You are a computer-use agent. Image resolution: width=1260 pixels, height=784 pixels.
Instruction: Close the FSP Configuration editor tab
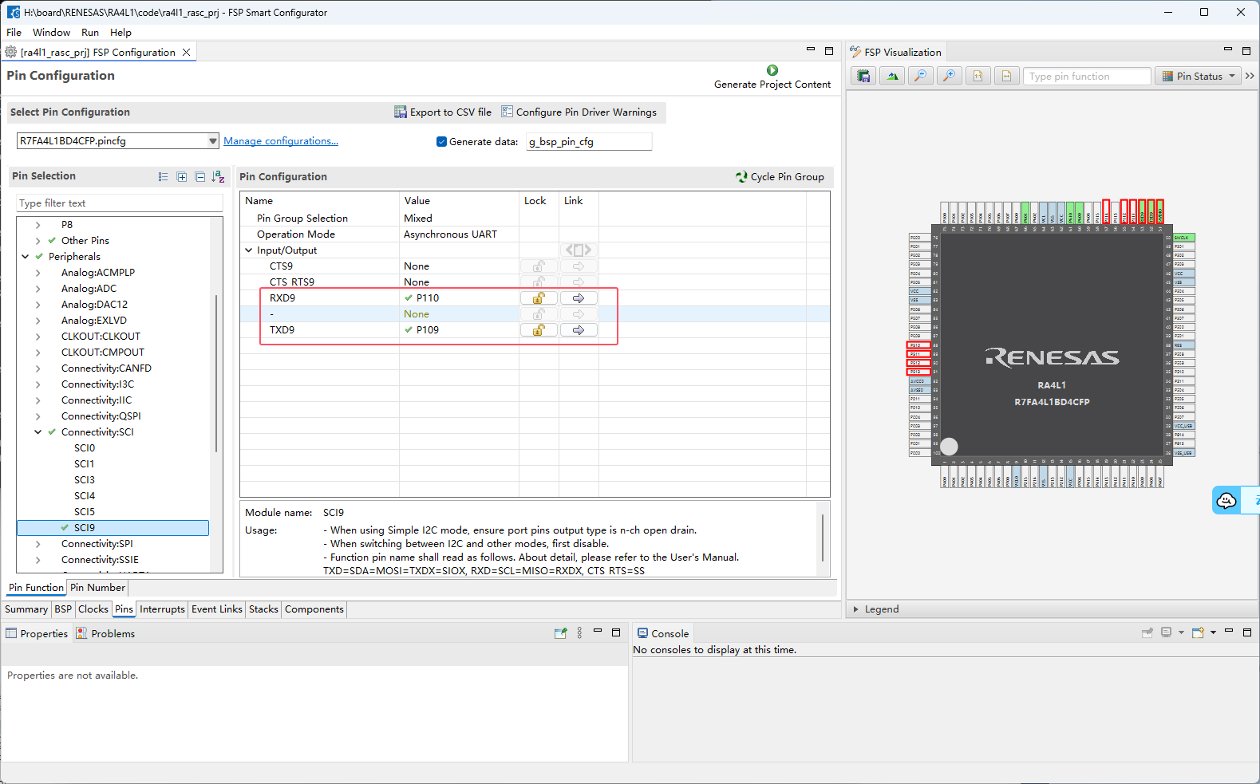tap(186, 53)
